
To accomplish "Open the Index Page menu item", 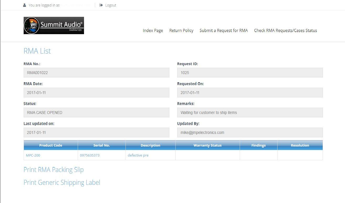I will tap(153, 30).
